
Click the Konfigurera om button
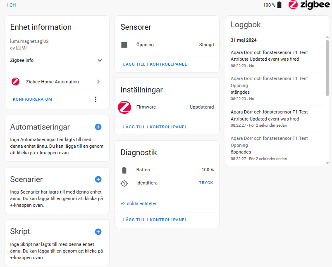click(32, 99)
